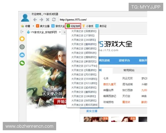
Task: Collapse the sidebar with the arrow icon
Action: 22,32
